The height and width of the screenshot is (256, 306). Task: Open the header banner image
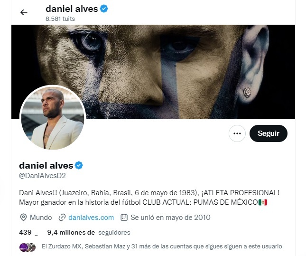(x=153, y=72)
